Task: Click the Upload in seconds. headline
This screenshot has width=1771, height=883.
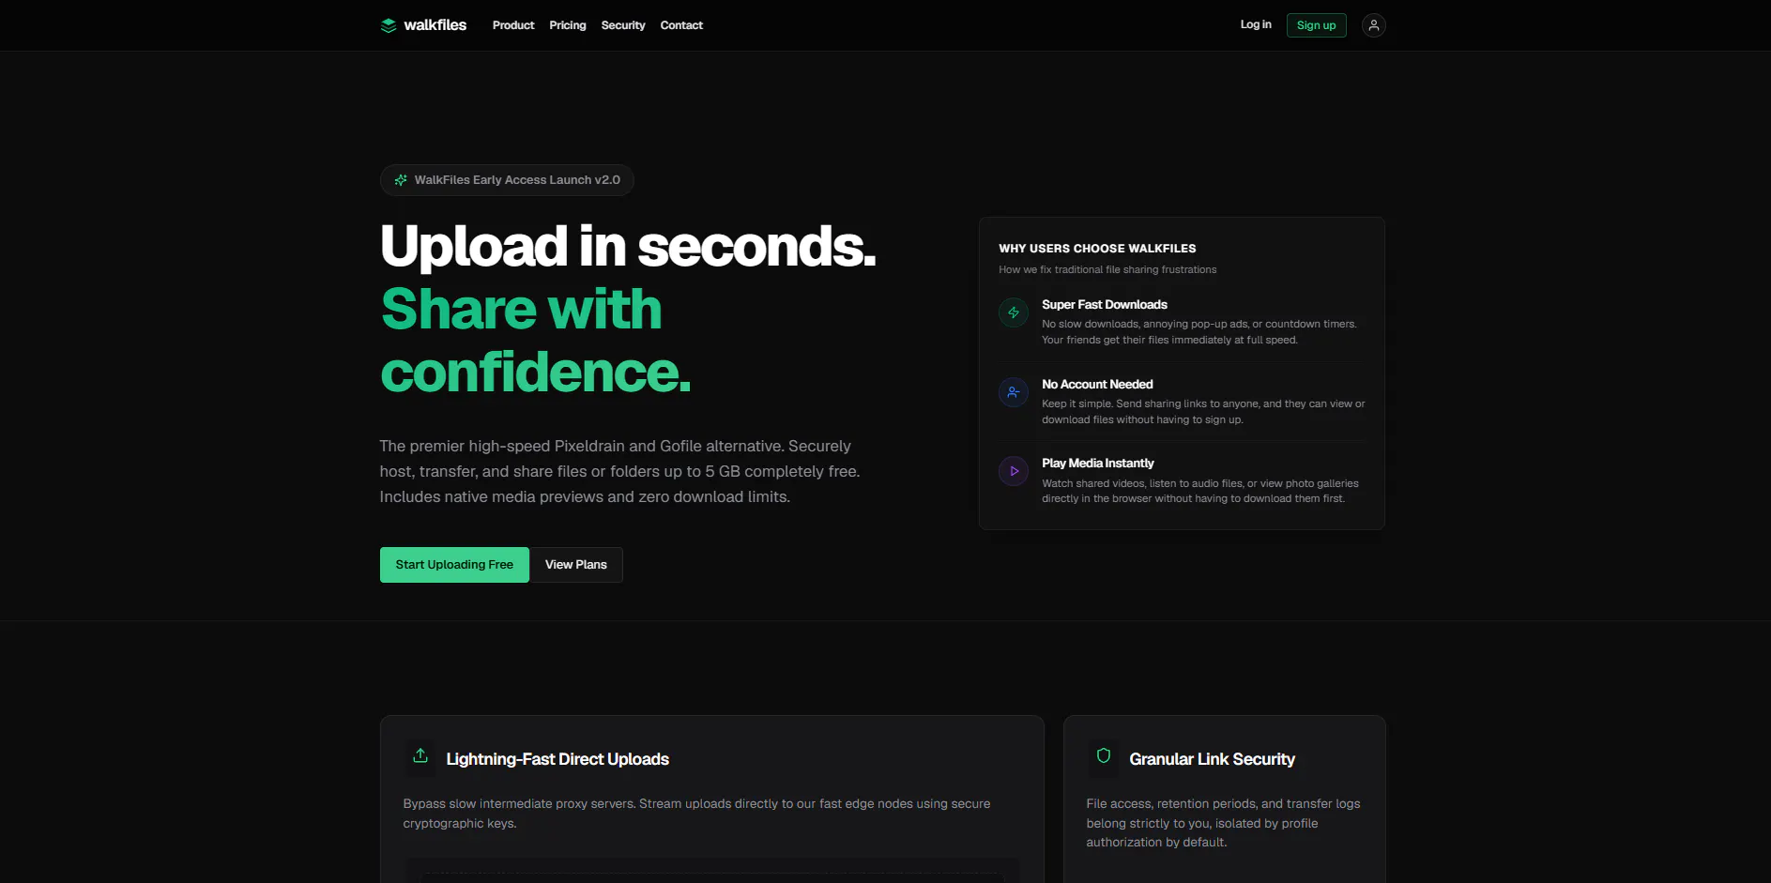Action: coord(628,246)
